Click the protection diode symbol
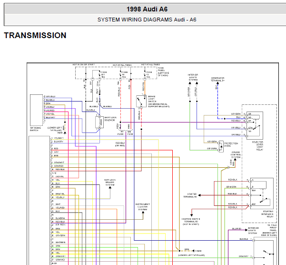Screen dimensions: 286x265 pos(221,146)
